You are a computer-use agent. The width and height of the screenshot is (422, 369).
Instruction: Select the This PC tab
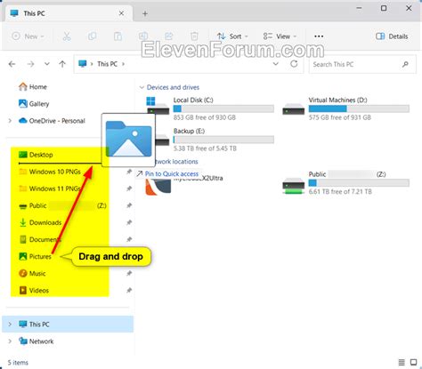click(68, 13)
